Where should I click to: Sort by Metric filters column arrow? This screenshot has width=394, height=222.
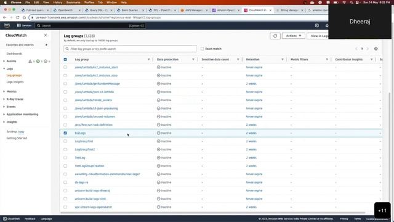(x=327, y=59)
